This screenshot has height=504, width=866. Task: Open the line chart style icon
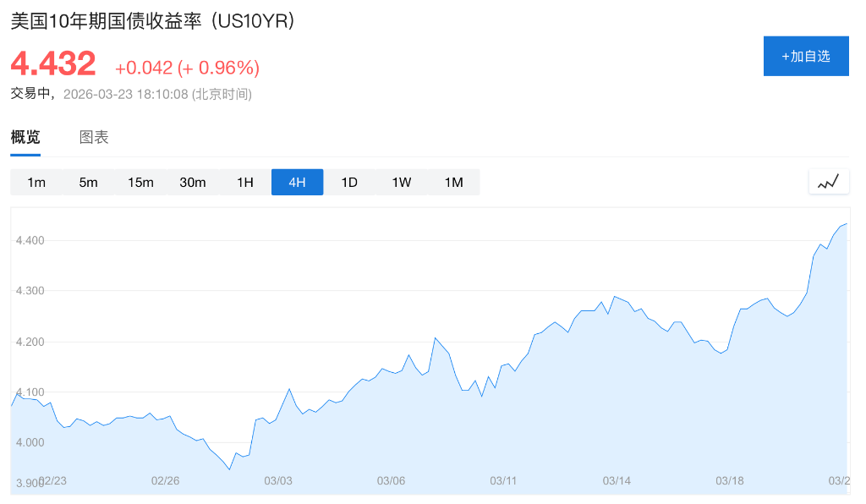coord(828,182)
